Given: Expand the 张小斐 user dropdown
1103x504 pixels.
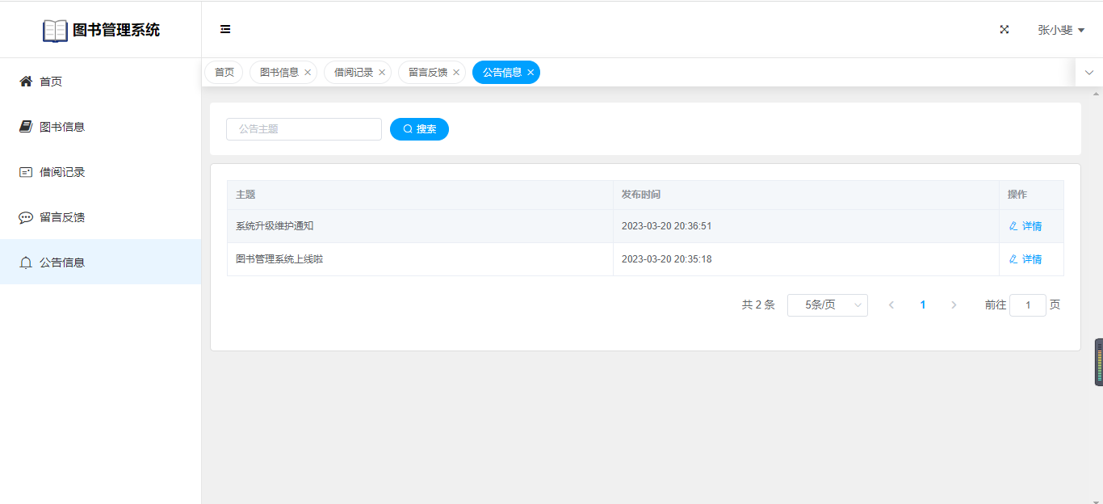Looking at the screenshot, I should [1060, 30].
